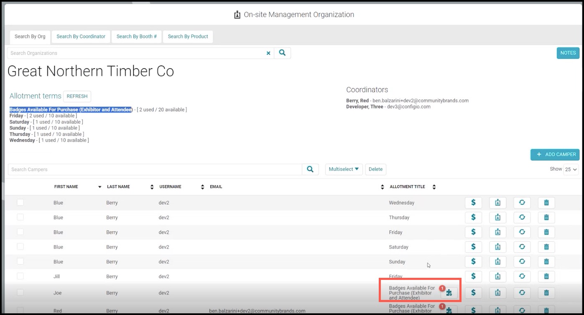
Task: Check the box for Joe Berry row
Action: (20, 293)
